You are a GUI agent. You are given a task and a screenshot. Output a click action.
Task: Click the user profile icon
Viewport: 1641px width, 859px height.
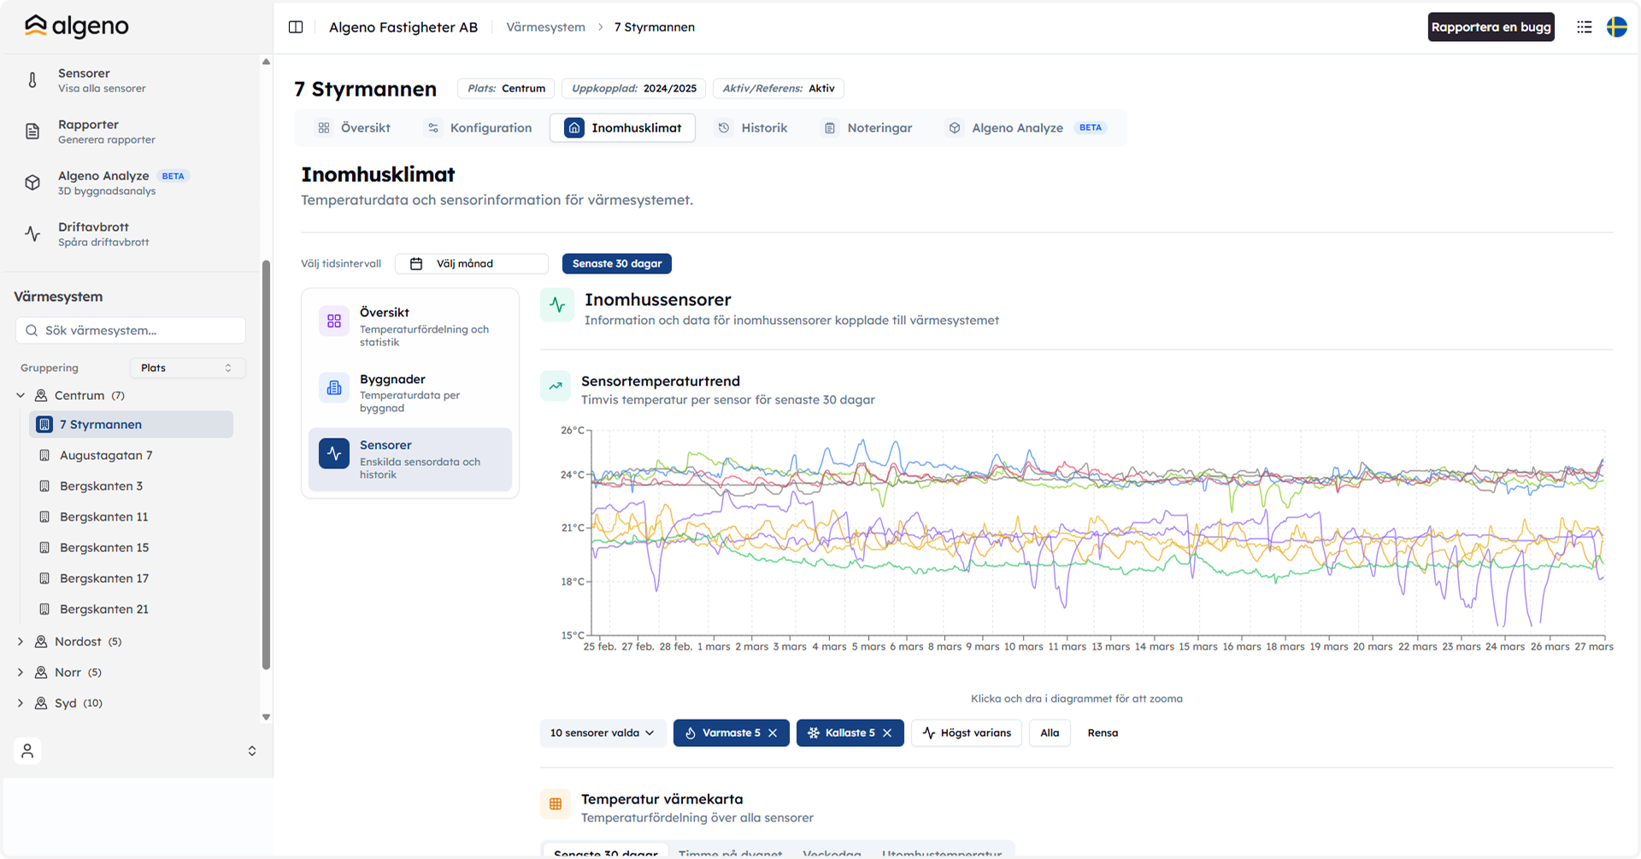pyautogui.click(x=27, y=750)
